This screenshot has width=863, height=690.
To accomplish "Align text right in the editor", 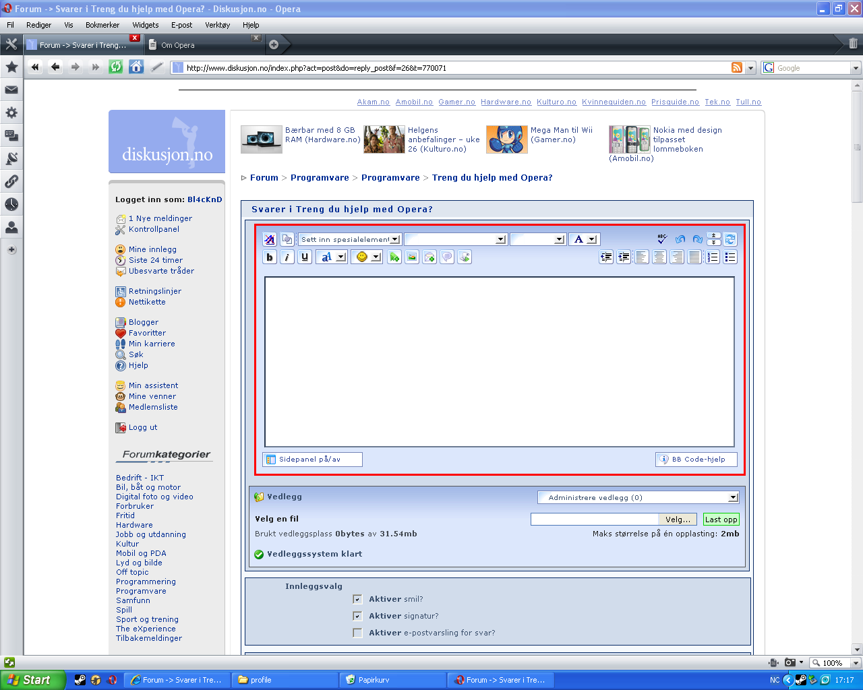I will point(677,257).
